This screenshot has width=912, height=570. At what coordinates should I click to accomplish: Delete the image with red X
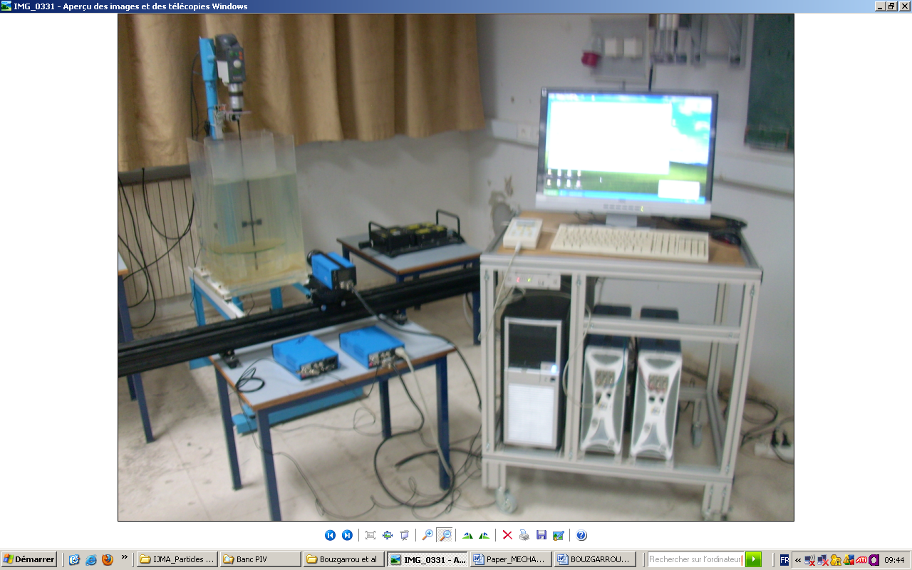pyautogui.click(x=507, y=535)
